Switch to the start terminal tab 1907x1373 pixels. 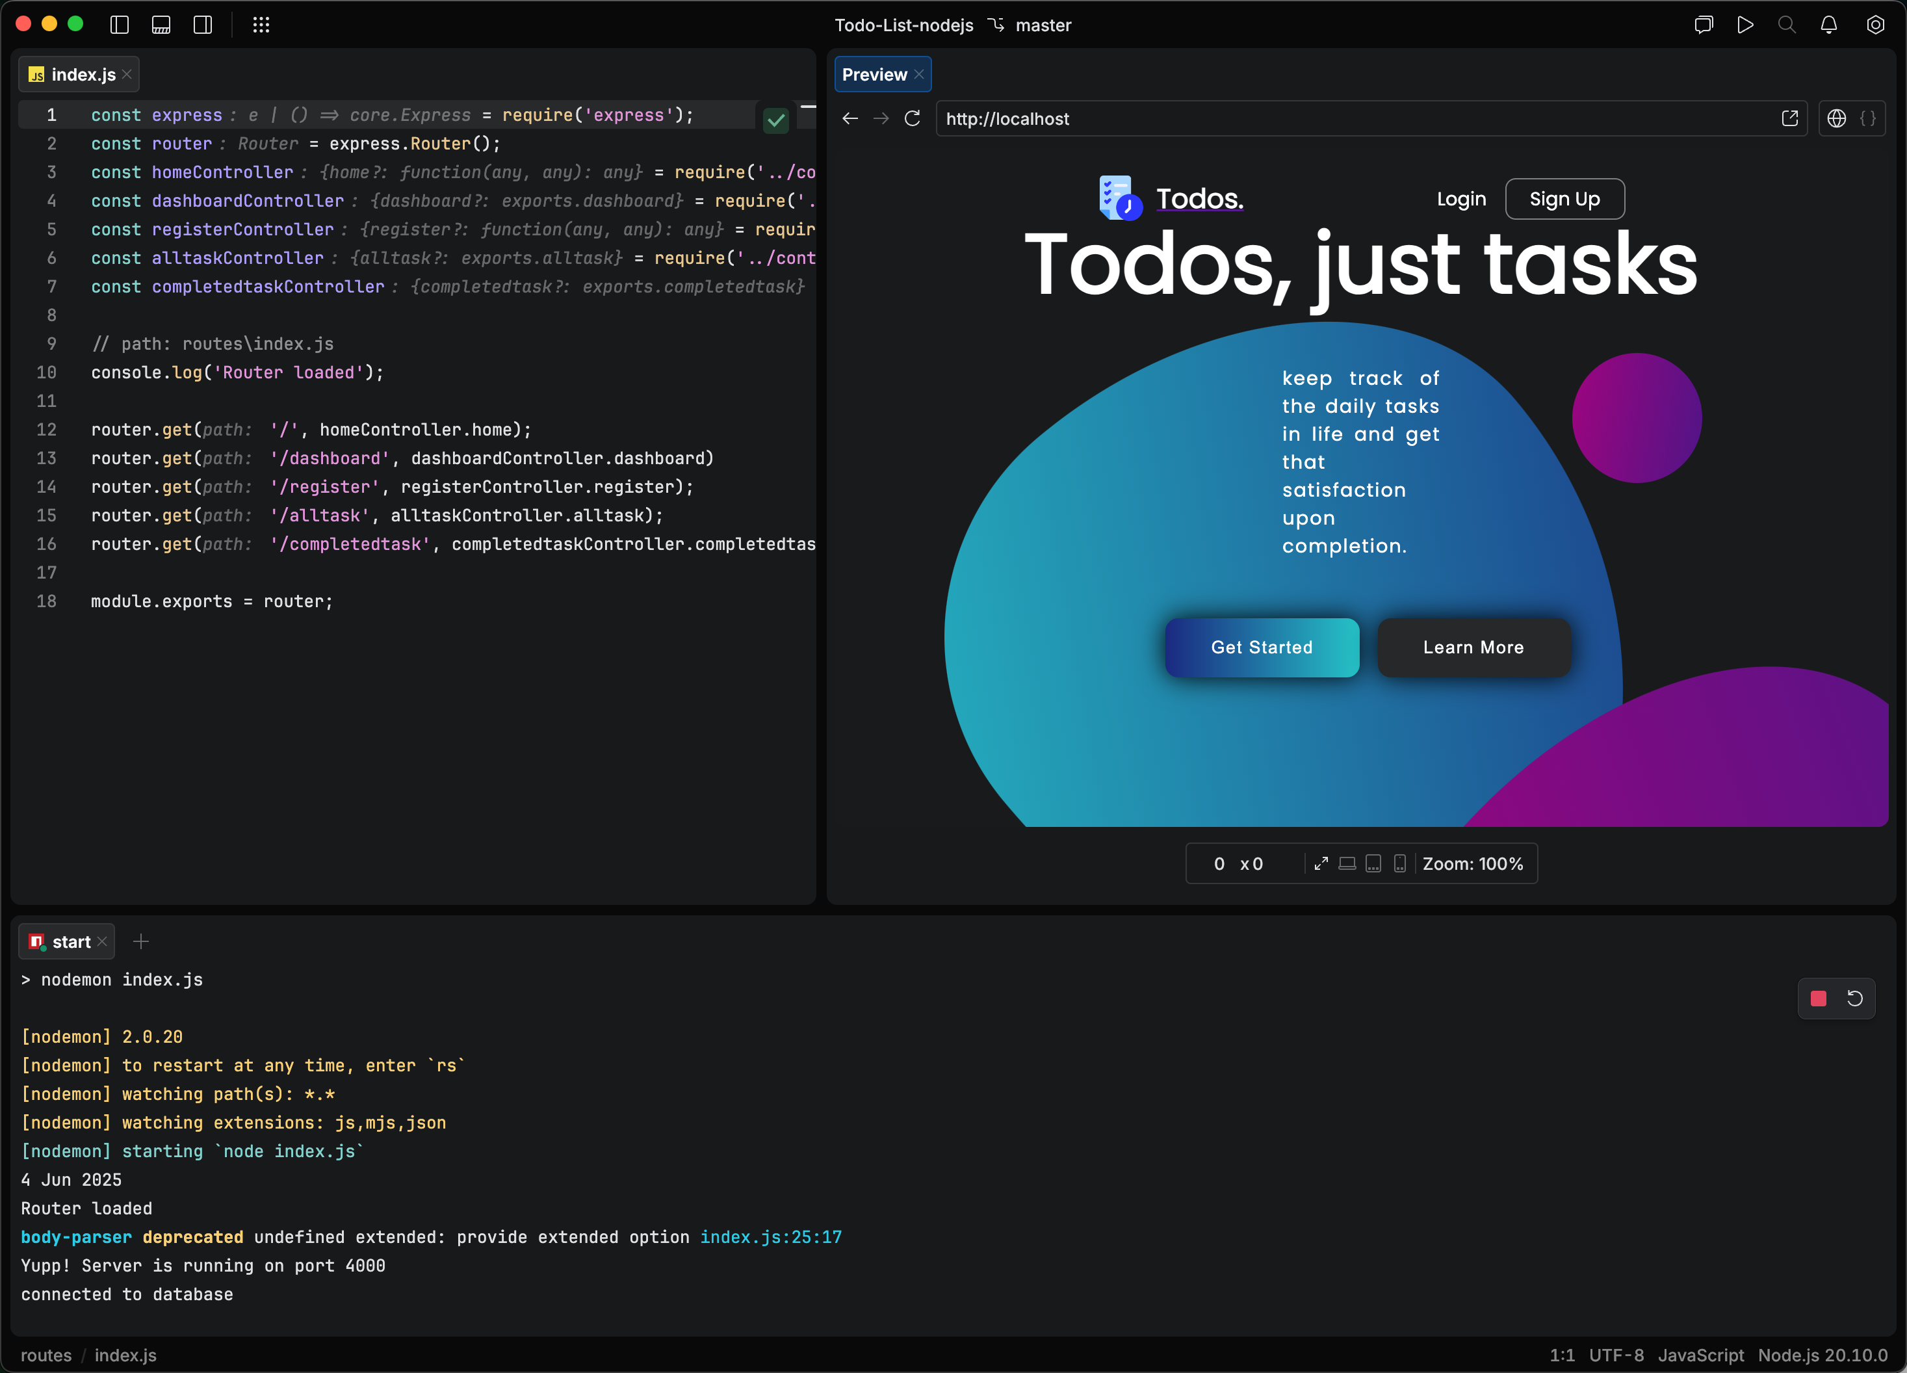66,942
